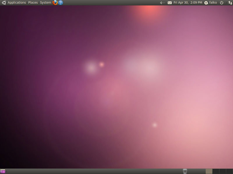Switch to the third workspace
Viewport: 233px width, 174px height.
click(x=223, y=171)
